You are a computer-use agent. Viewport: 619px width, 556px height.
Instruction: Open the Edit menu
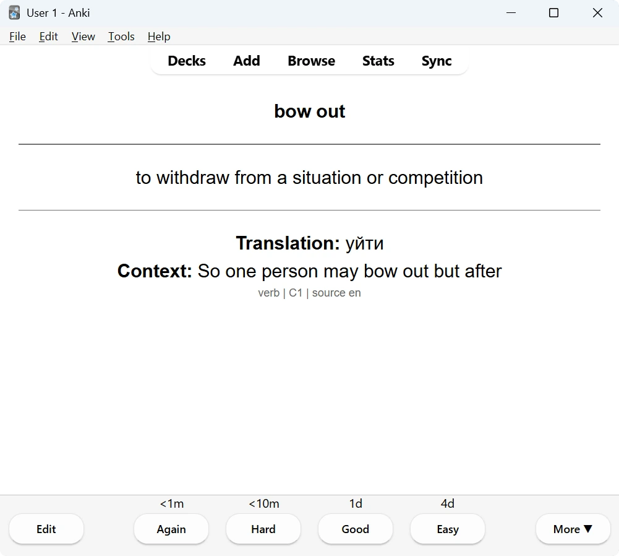[49, 37]
